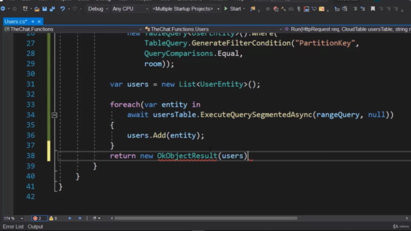Viewport: 411px width, 231px height.
Task: Go to next issue with right arrow
Action: click(x=80, y=218)
